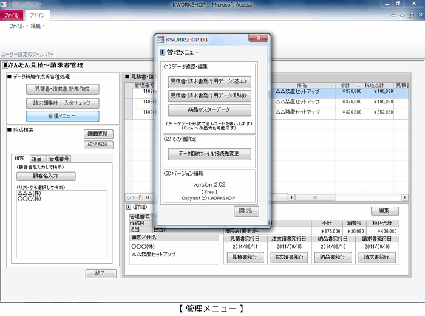The height and width of the screenshot is (316, 425).
Task: Open the 小計 column filter dropdown
Action: click(358, 86)
